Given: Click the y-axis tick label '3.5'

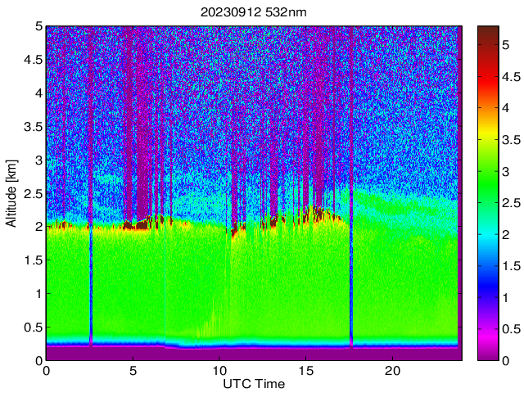Looking at the screenshot, I should pyautogui.click(x=34, y=127).
